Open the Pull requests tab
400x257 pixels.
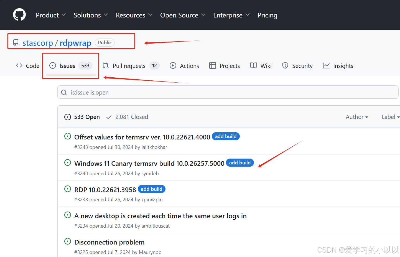tap(131, 66)
